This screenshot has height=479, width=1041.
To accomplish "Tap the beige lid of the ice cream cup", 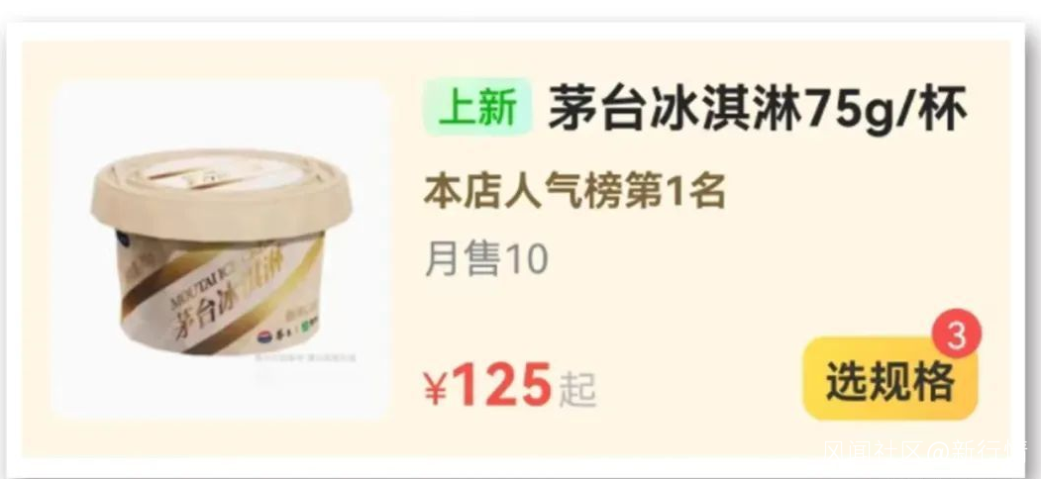I will point(221,193).
